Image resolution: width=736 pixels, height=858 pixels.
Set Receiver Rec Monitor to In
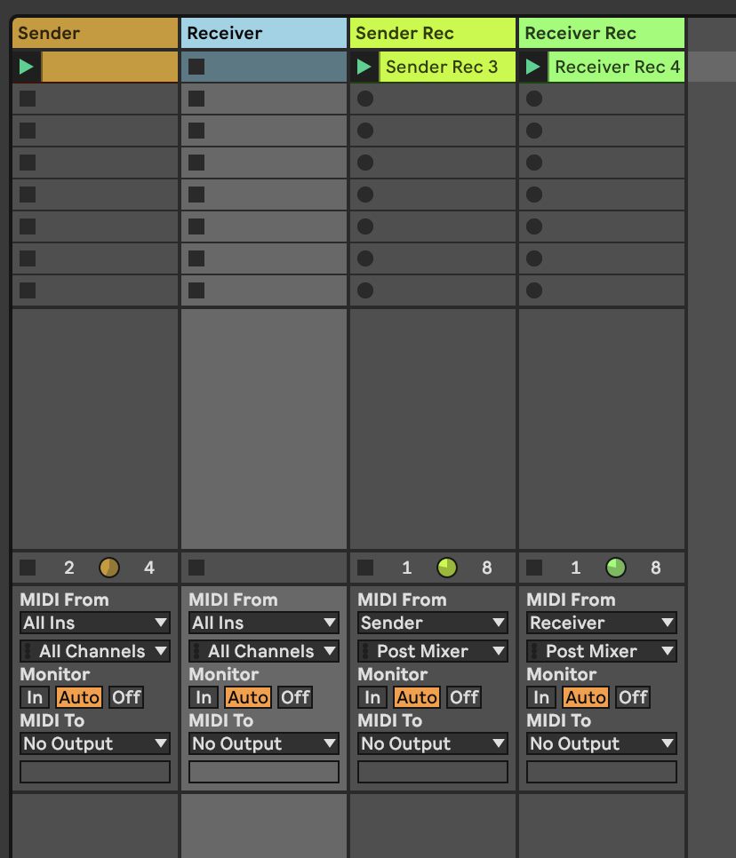click(x=541, y=697)
